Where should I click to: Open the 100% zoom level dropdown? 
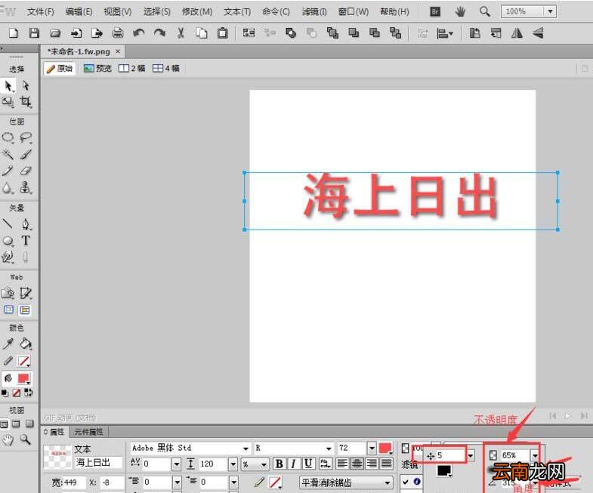550,11
